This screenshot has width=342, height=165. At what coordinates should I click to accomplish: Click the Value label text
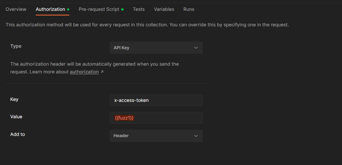tap(16, 117)
